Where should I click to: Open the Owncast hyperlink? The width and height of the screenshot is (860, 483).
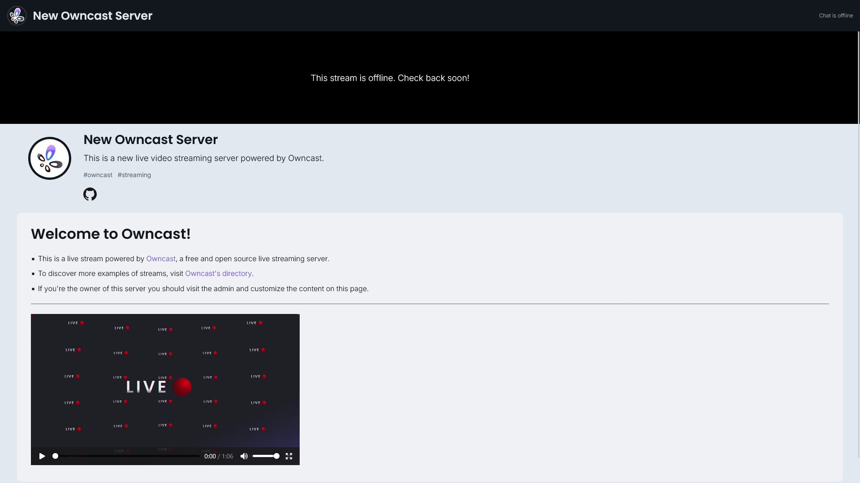[x=161, y=259]
